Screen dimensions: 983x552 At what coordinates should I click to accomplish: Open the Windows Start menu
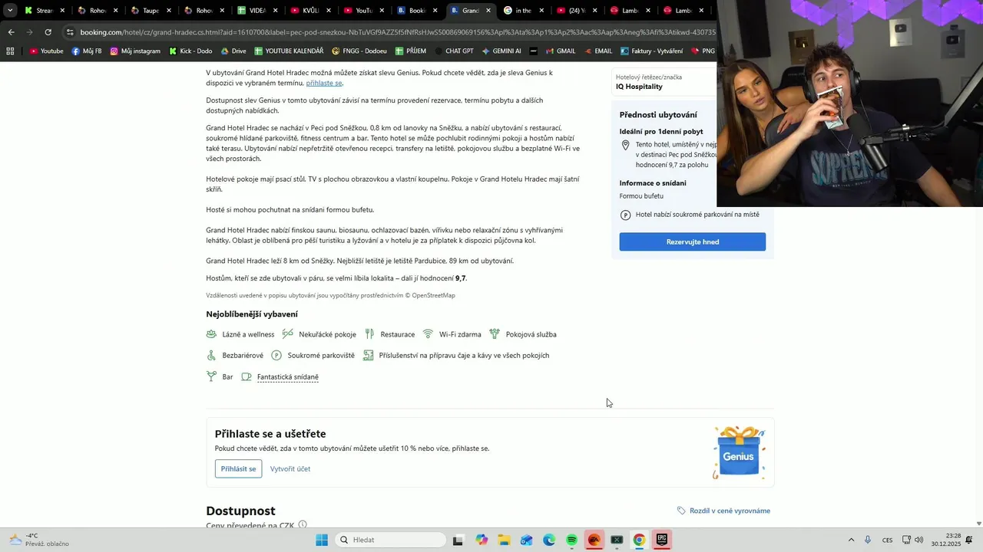(322, 540)
